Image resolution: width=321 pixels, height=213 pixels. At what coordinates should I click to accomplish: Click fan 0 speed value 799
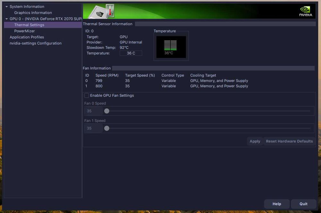pyautogui.click(x=99, y=81)
